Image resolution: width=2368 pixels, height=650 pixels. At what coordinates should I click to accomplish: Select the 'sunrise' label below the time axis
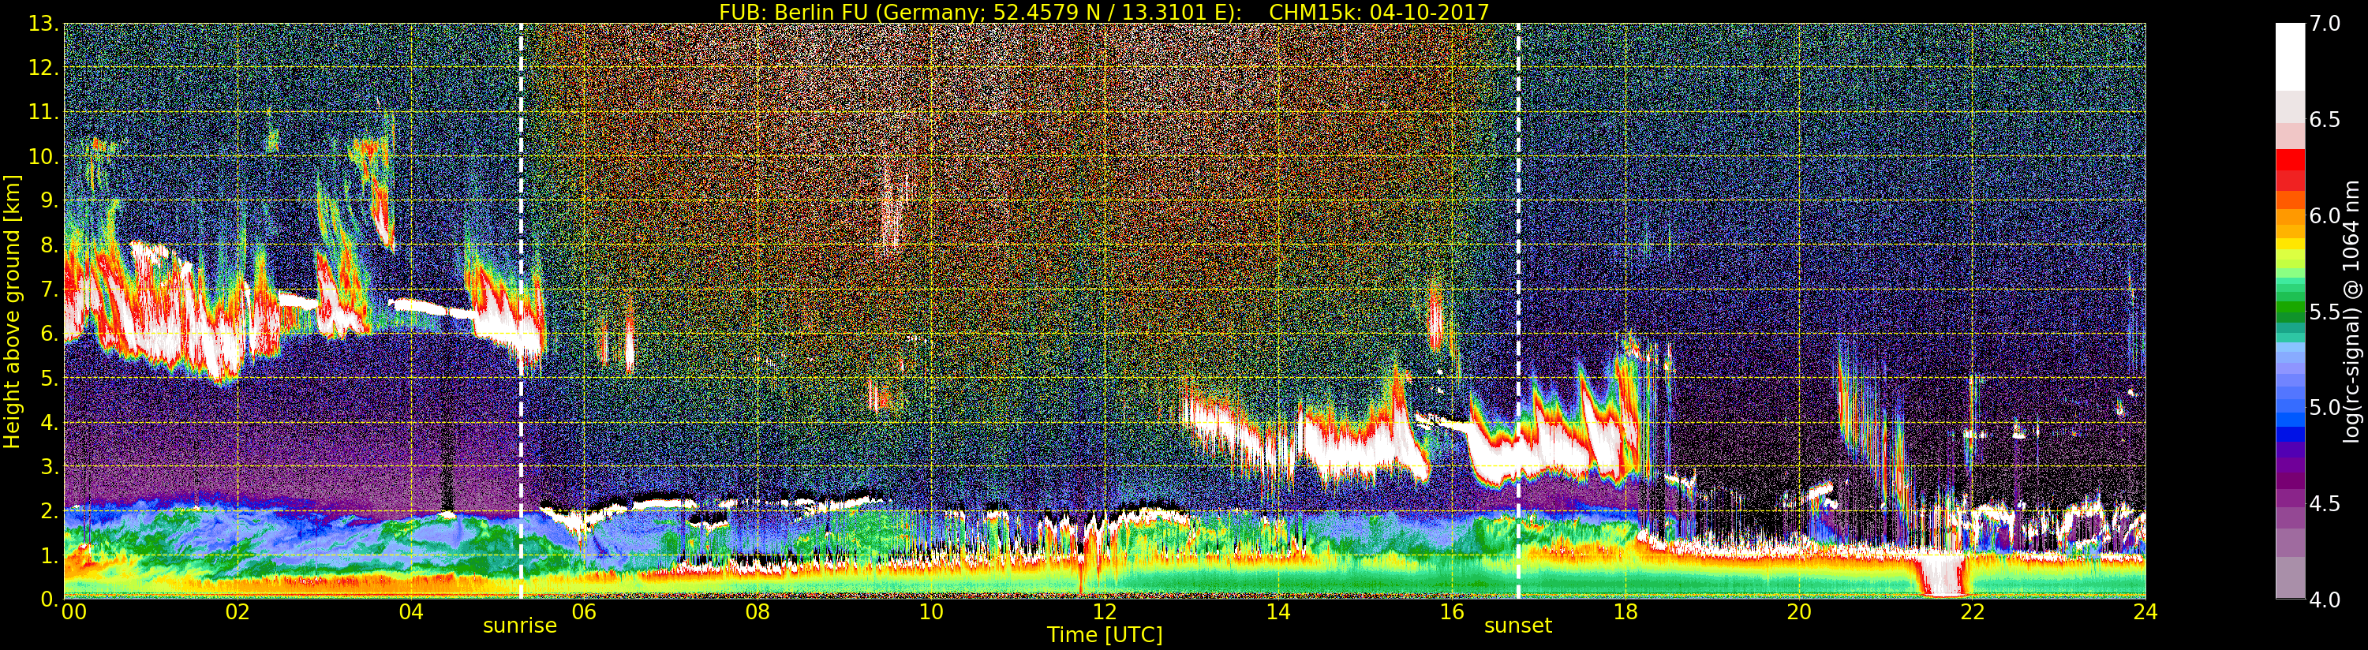click(x=520, y=626)
